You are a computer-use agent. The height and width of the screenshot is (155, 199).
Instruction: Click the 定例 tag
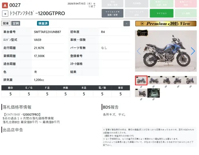tap(16, 24)
